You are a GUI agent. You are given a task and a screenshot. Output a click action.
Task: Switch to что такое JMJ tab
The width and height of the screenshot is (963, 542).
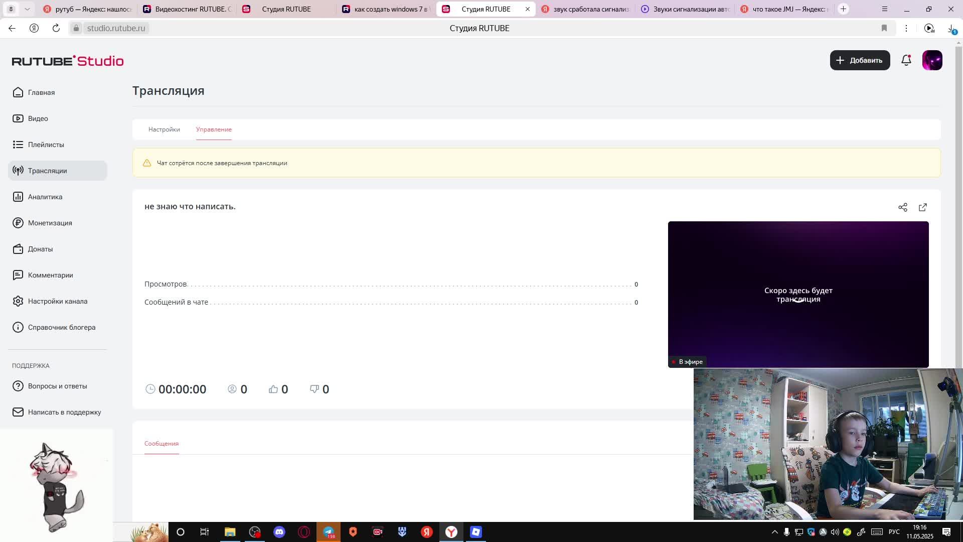pos(784,9)
